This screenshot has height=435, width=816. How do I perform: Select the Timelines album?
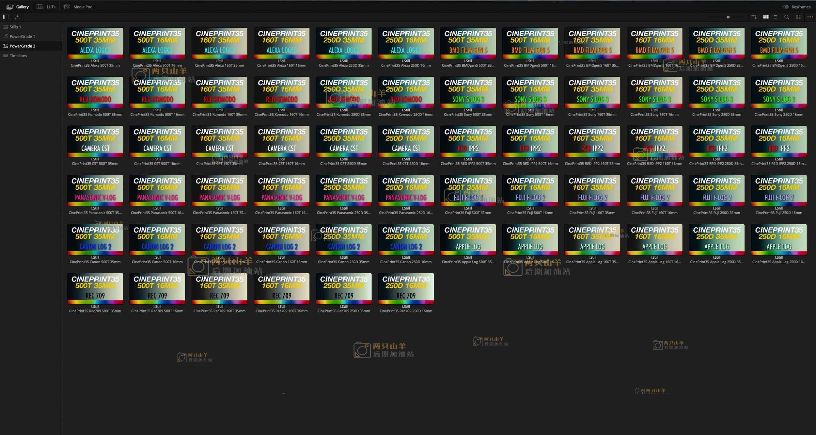point(18,56)
